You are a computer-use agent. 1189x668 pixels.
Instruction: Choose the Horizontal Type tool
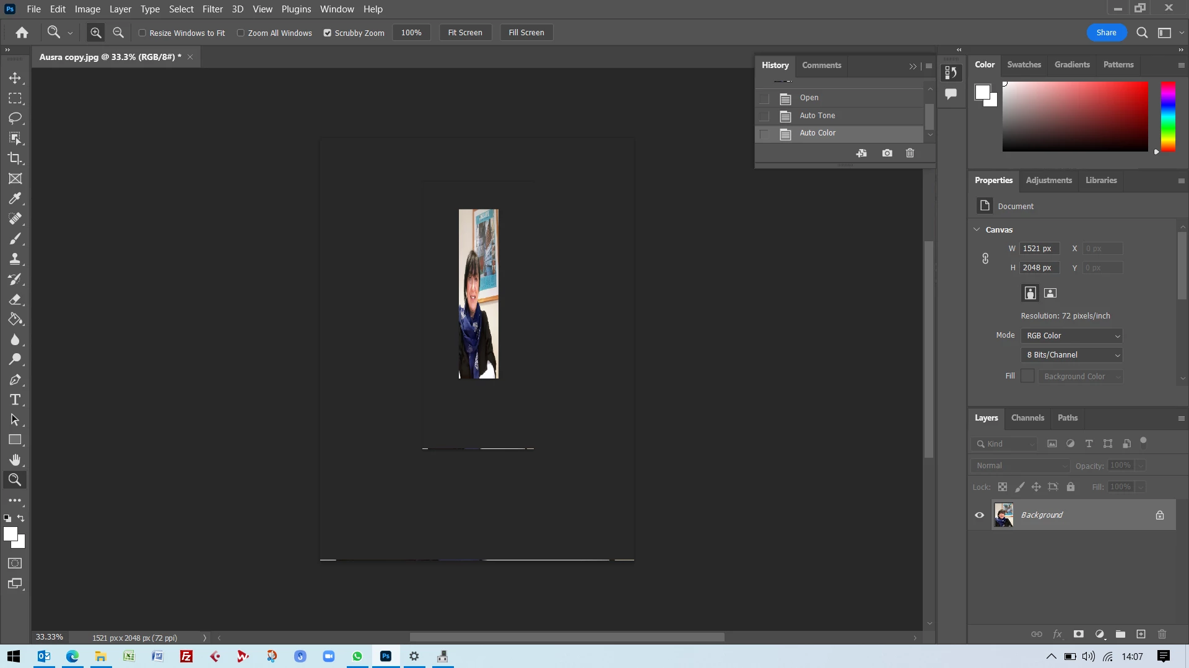[15, 400]
